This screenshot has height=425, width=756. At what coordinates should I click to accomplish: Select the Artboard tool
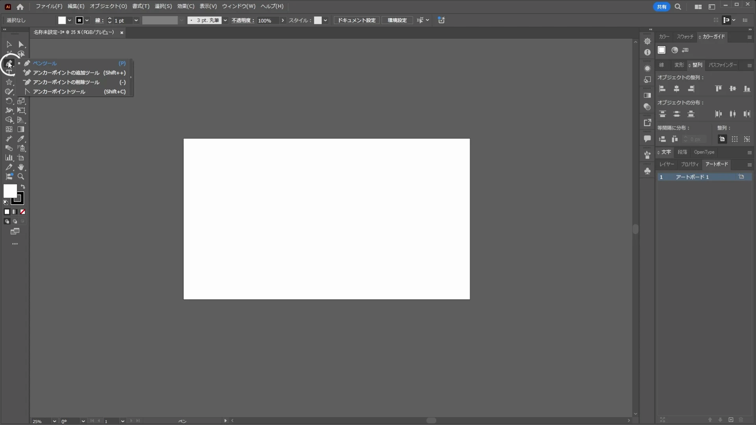(x=21, y=158)
